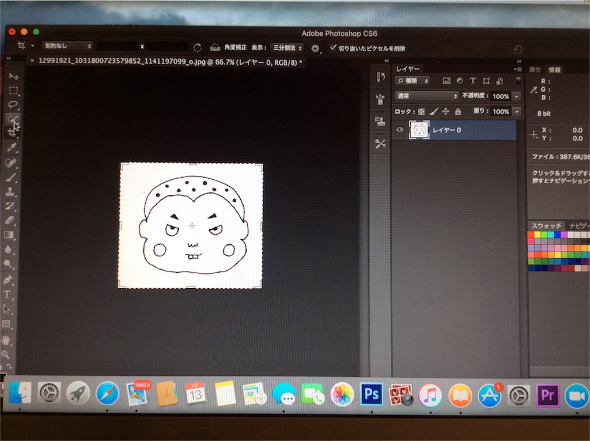Toggle type layer filter icon

(472, 81)
